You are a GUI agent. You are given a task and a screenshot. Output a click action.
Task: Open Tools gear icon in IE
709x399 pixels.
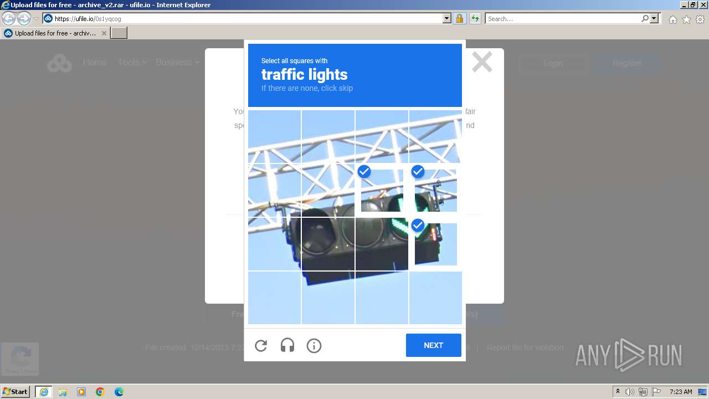tap(700, 19)
